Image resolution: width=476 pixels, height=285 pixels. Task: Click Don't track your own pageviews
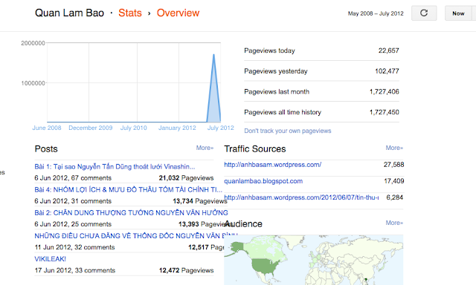(x=288, y=131)
